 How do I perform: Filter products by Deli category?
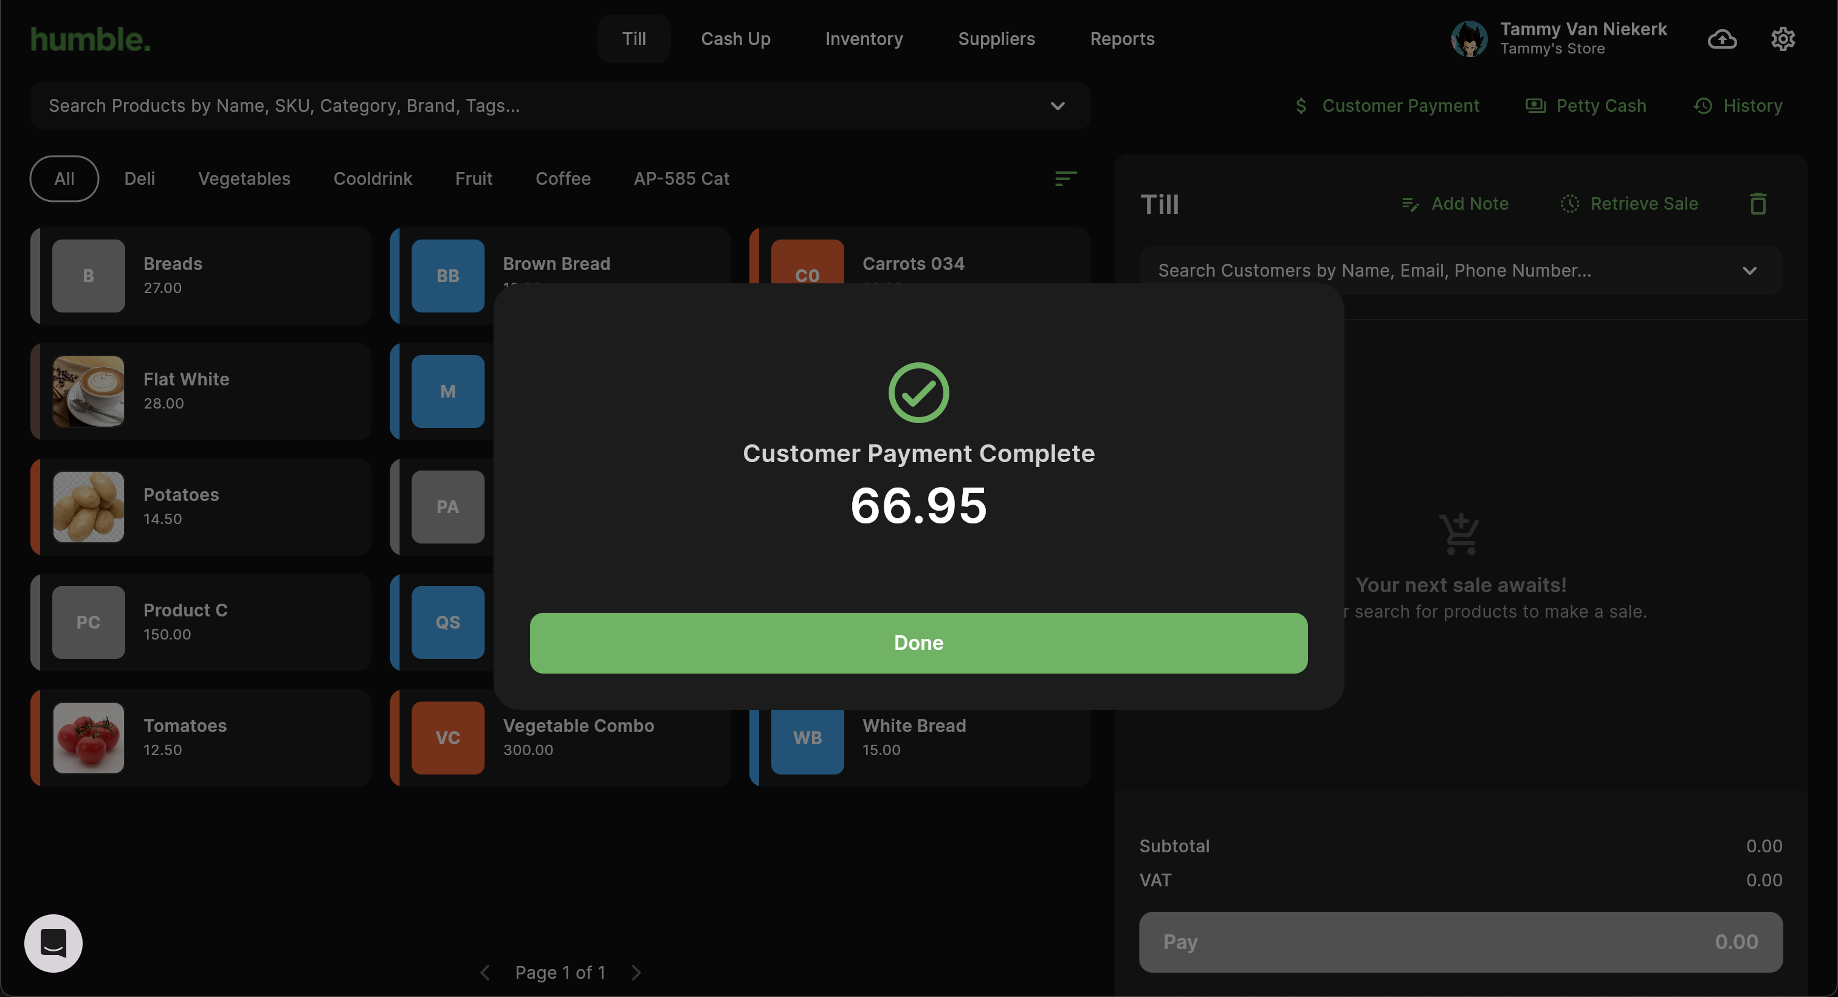click(x=139, y=178)
